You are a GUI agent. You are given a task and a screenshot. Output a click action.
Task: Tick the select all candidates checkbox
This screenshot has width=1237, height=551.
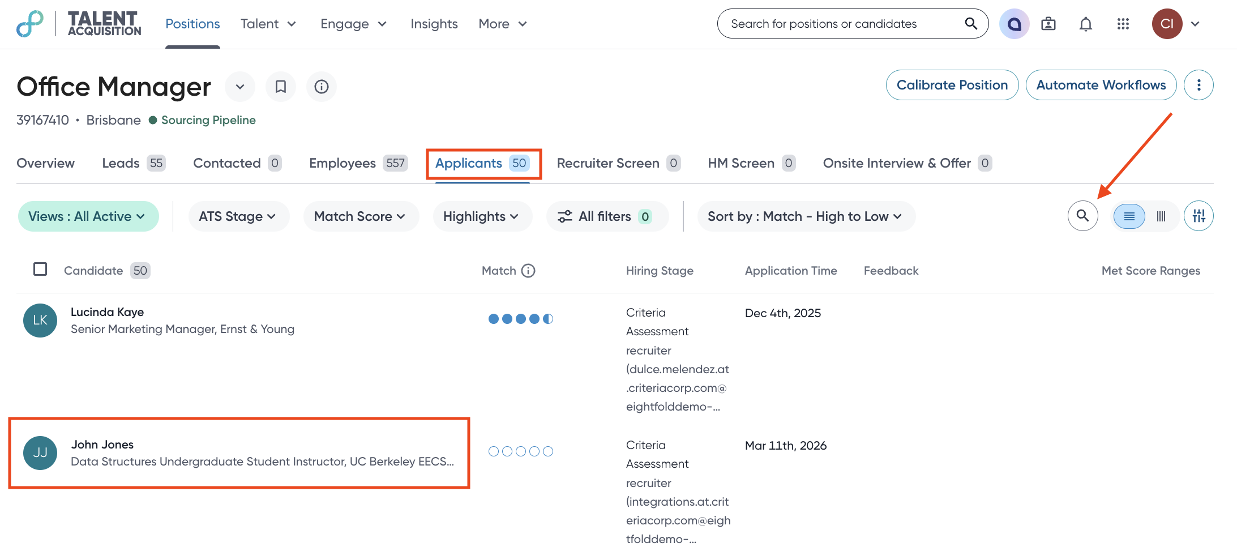(x=40, y=269)
